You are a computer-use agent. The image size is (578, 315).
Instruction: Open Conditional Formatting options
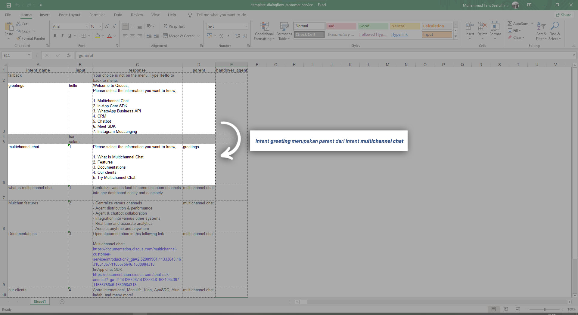[264, 31]
